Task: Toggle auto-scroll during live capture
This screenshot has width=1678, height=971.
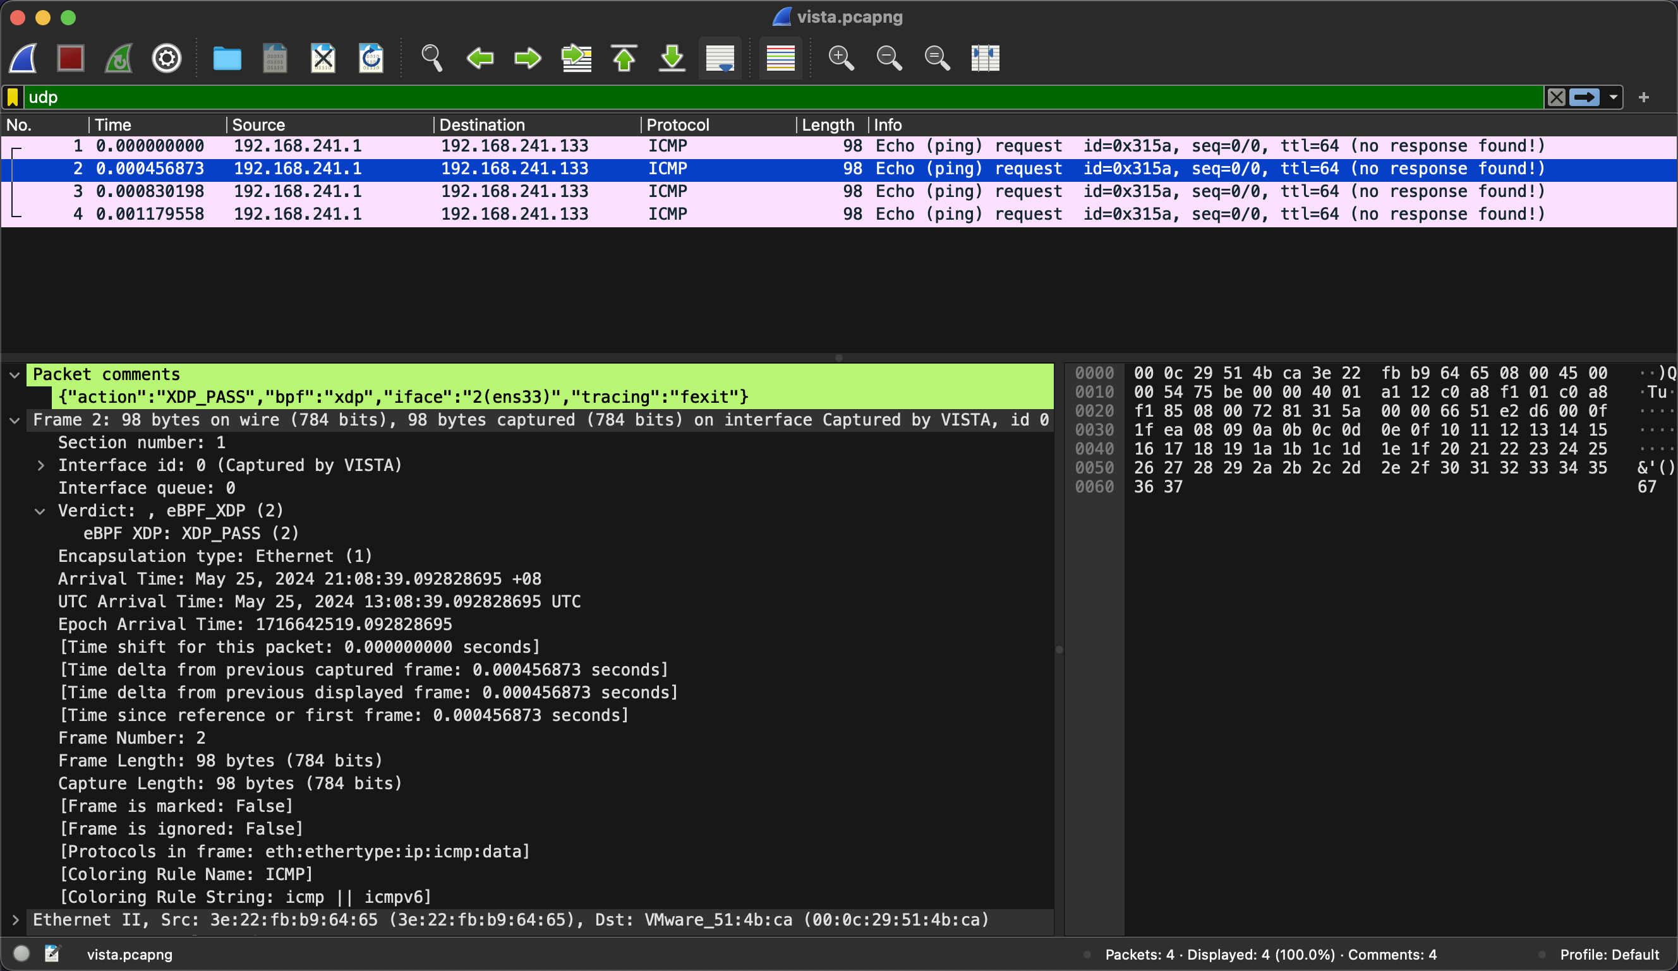Action: coord(720,59)
